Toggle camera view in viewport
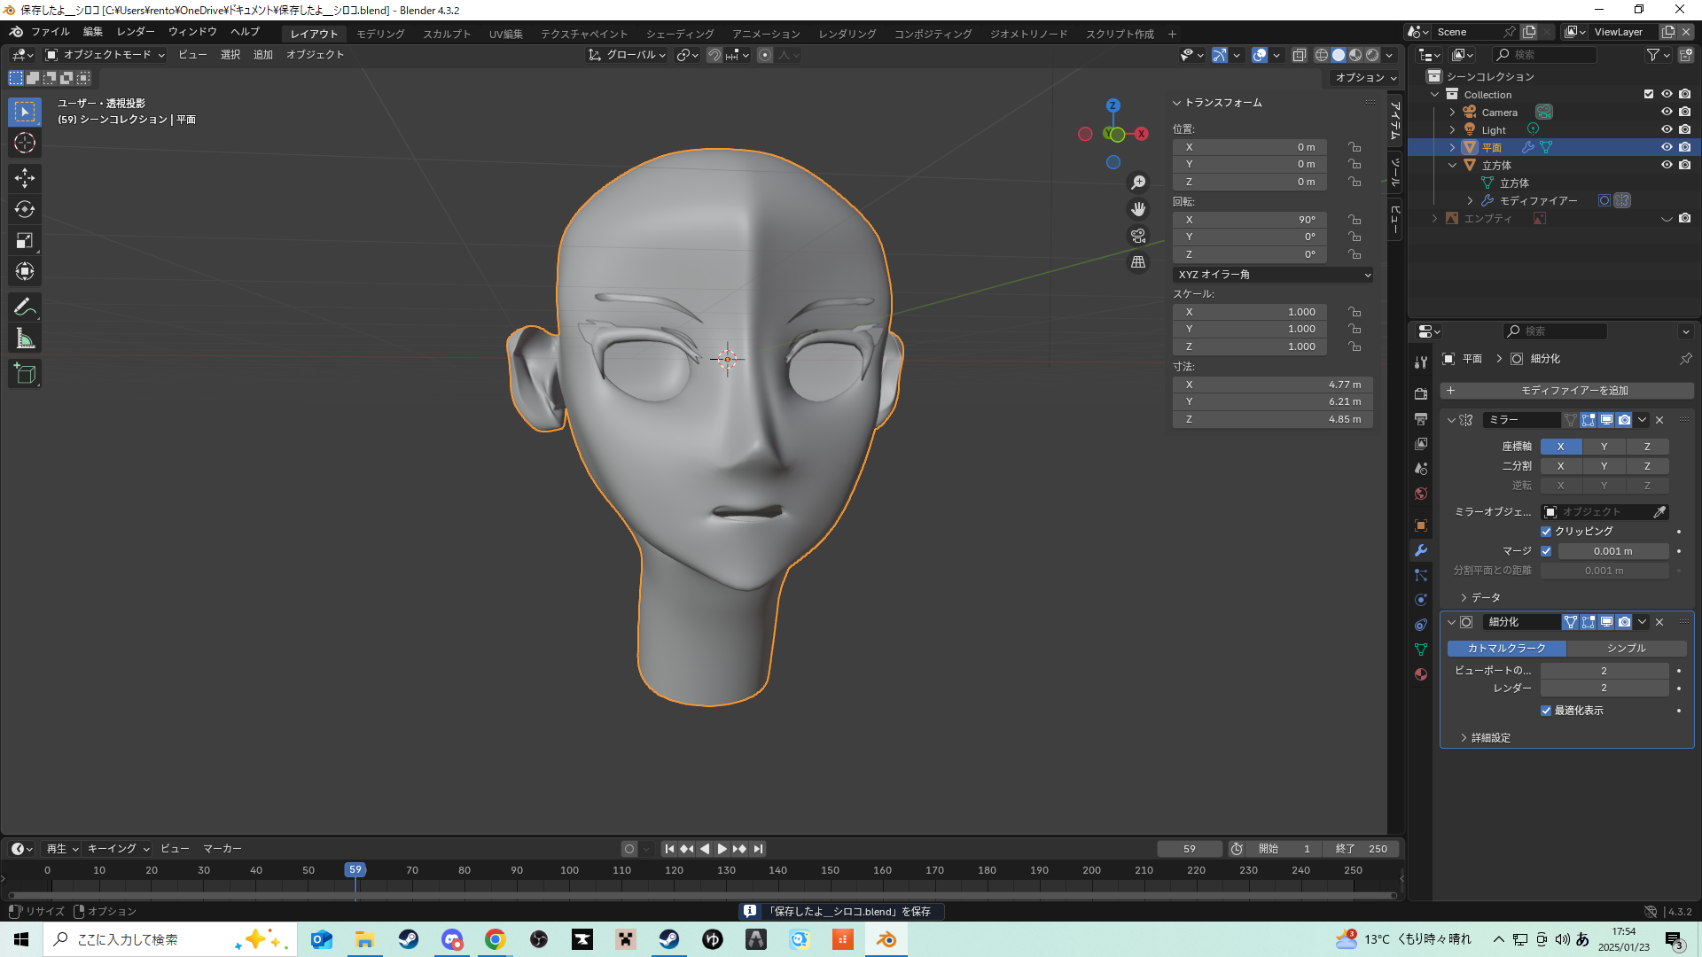Viewport: 1702px width, 957px height. (1138, 236)
